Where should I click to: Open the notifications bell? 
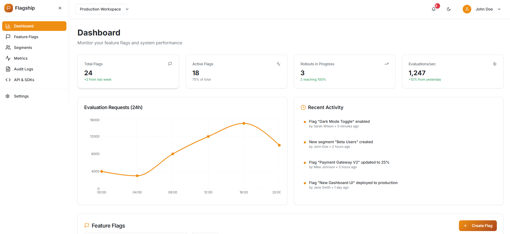433,9
